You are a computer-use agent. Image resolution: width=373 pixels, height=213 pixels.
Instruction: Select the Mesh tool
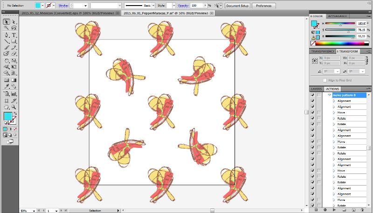pyautogui.click(x=7, y=80)
